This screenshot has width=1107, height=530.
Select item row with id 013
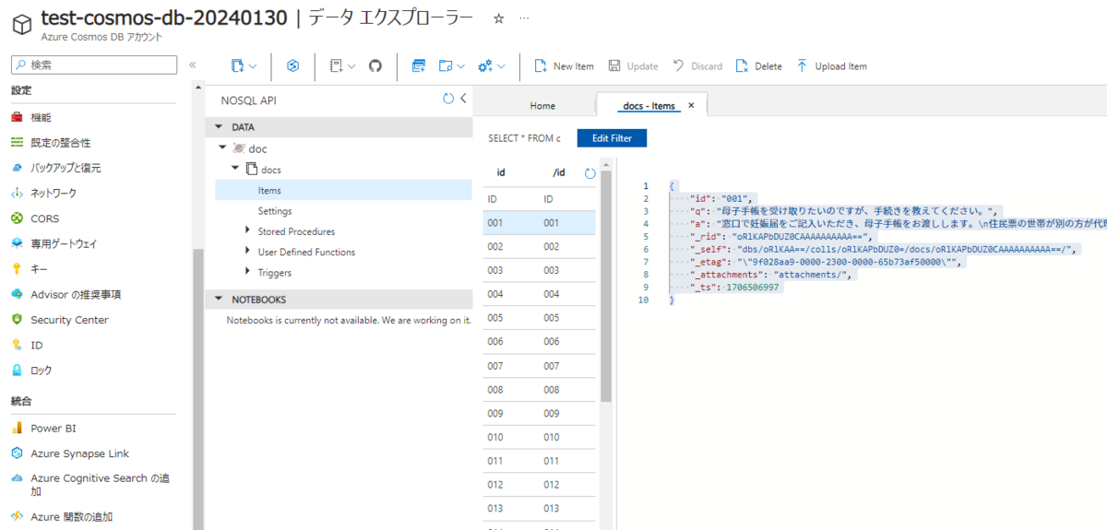[539, 508]
